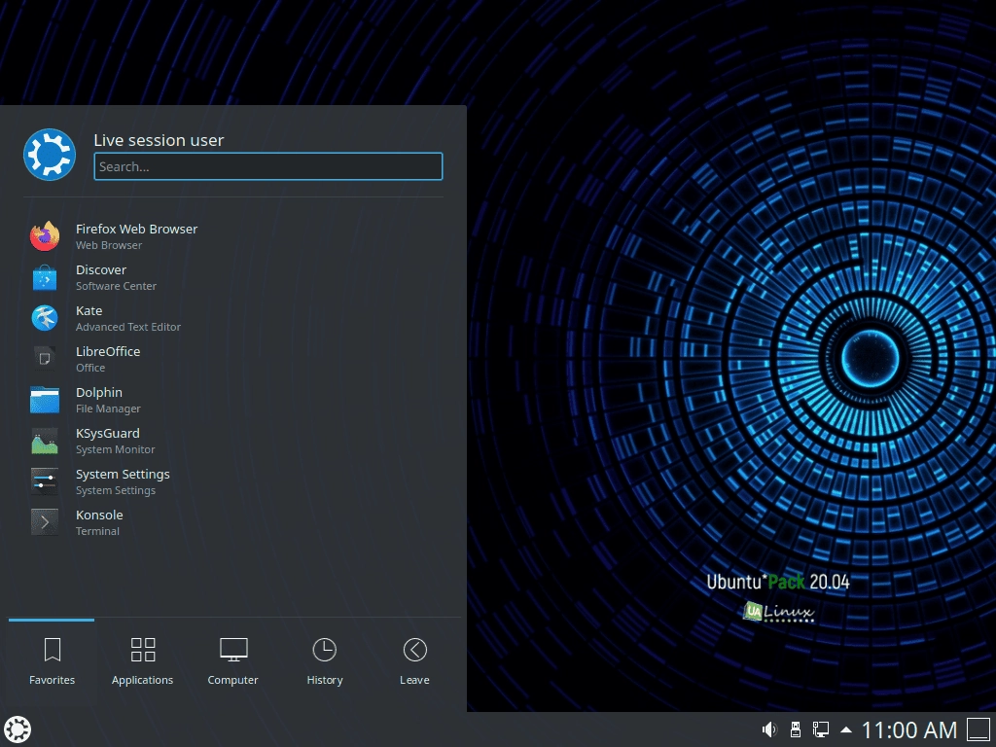Click the "Live session user" name
The image size is (996, 747).
coord(159,140)
